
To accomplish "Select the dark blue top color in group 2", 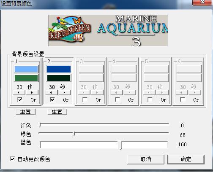I will [x=59, y=69].
